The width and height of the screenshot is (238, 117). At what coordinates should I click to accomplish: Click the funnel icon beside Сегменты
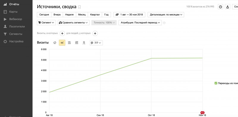pyautogui.click(x=5, y=34)
